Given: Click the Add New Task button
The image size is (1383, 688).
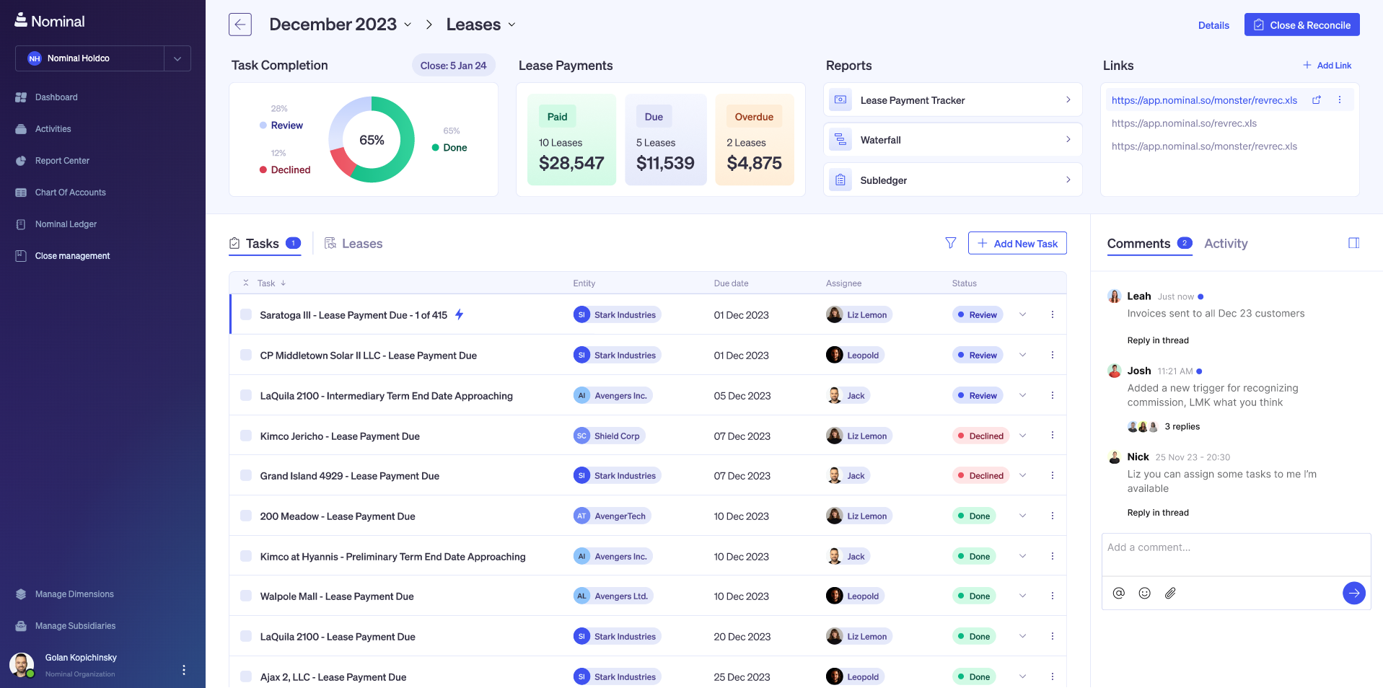Looking at the screenshot, I should [1017, 243].
